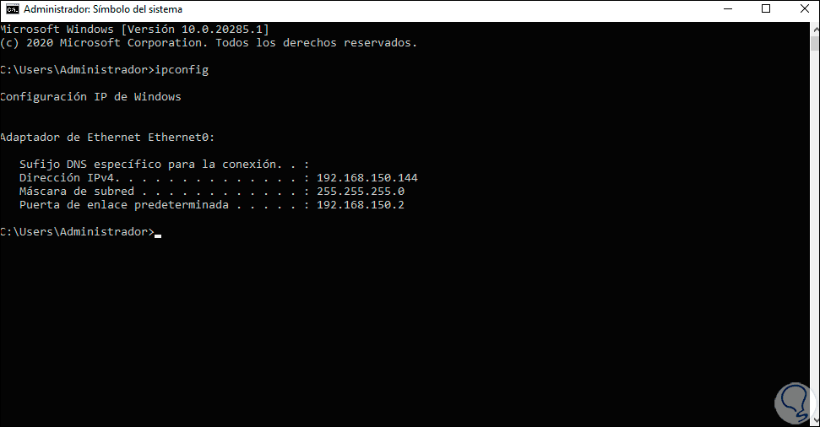Click the default gateway 192.168.150.2
This screenshot has width=820, height=427.
click(x=361, y=205)
